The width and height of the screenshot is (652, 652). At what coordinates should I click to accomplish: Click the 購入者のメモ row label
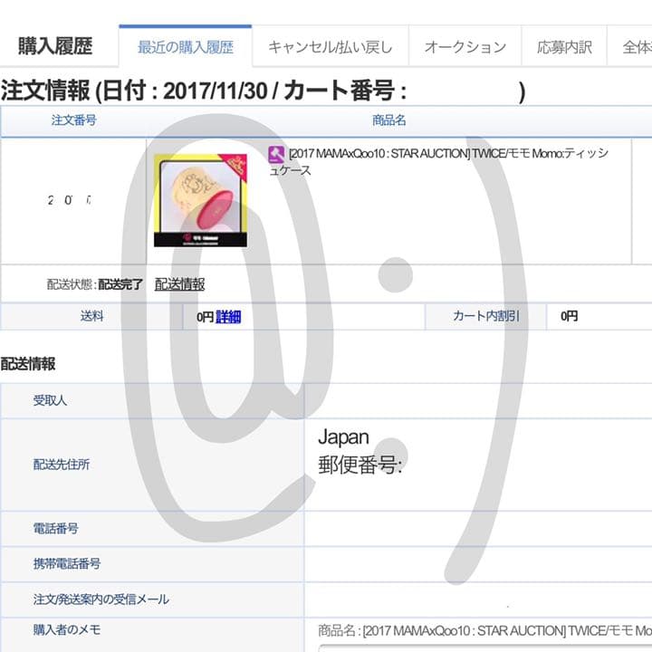pos(67,629)
